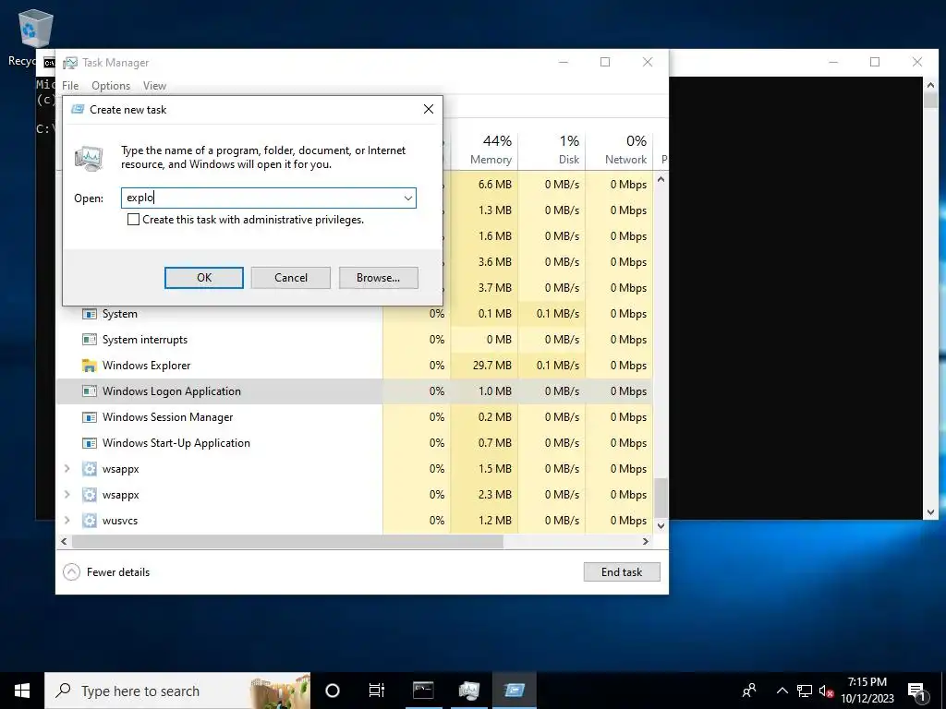The height and width of the screenshot is (709, 946).
Task: Open the network icon in system tray
Action: coord(805,691)
